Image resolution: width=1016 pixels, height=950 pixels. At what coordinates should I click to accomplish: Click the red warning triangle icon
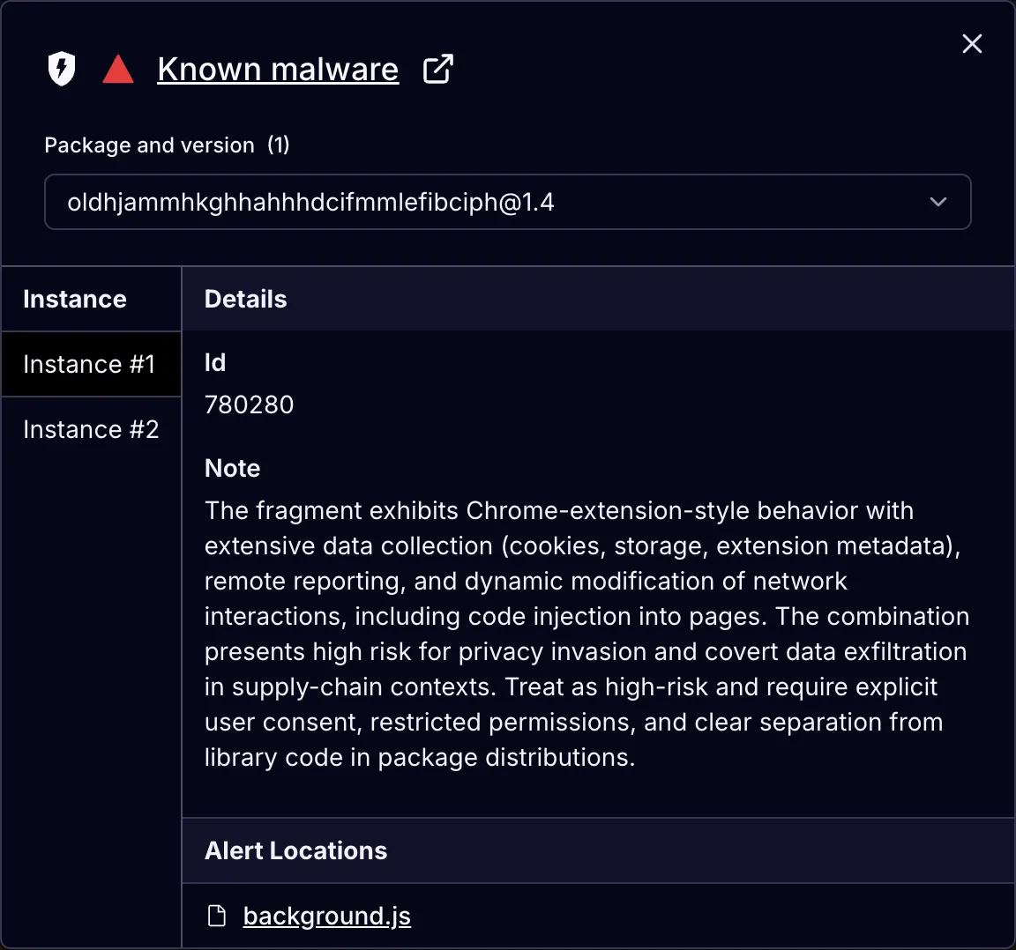pyautogui.click(x=118, y=70)
